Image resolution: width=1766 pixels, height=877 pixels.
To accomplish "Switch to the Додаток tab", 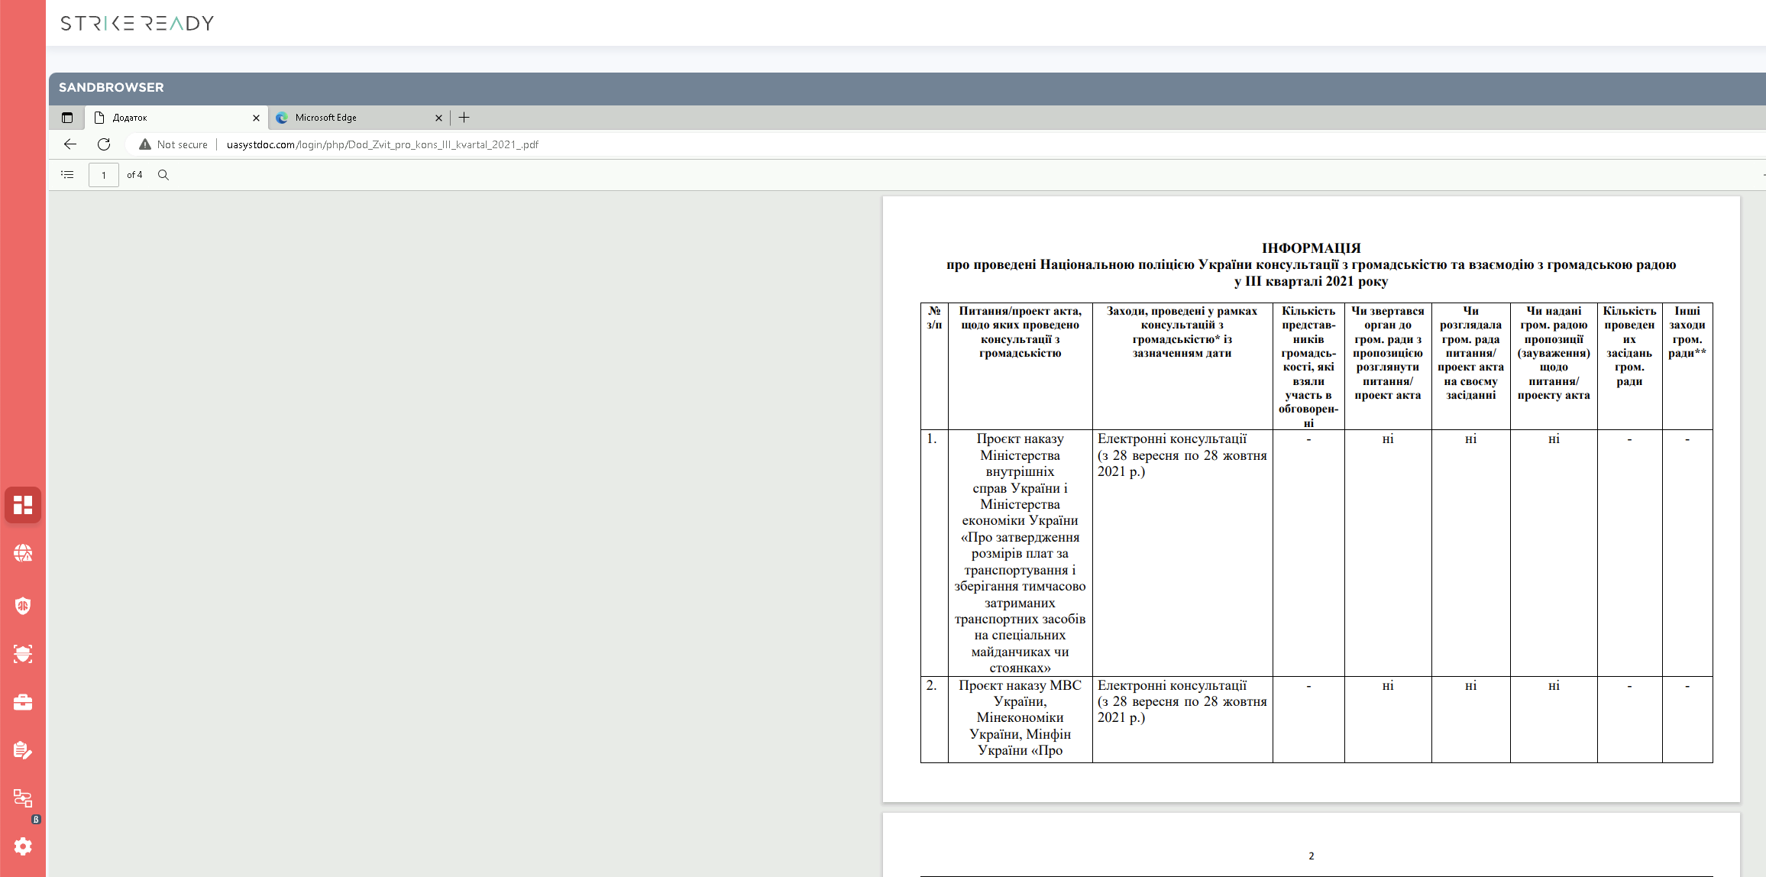I will tap(176, 118).
